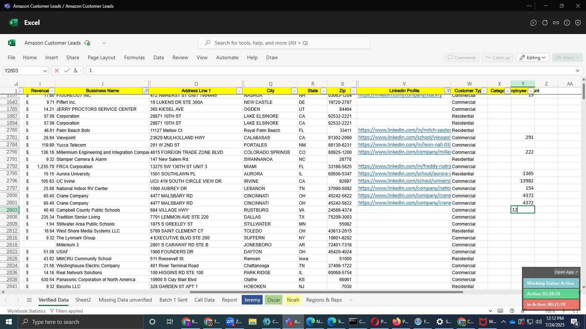This screenshot has width=586, height=329.
Task: Expand the formula bar chevron
Action: pyautogui.click(x=578, y=71)
